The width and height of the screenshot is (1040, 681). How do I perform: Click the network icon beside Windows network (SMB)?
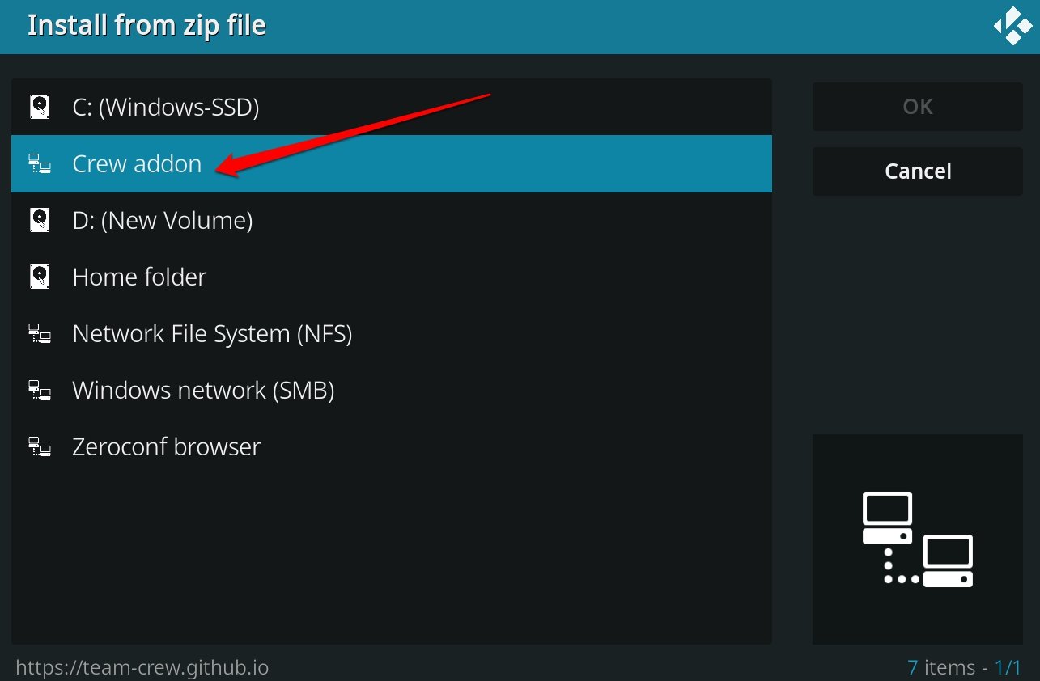pyautogui.click(x=40, y=390)
